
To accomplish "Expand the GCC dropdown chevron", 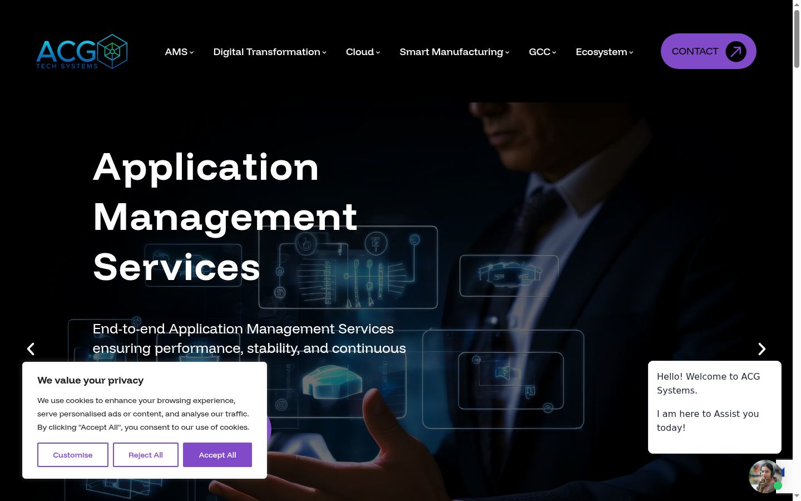I will coord(554,52).
